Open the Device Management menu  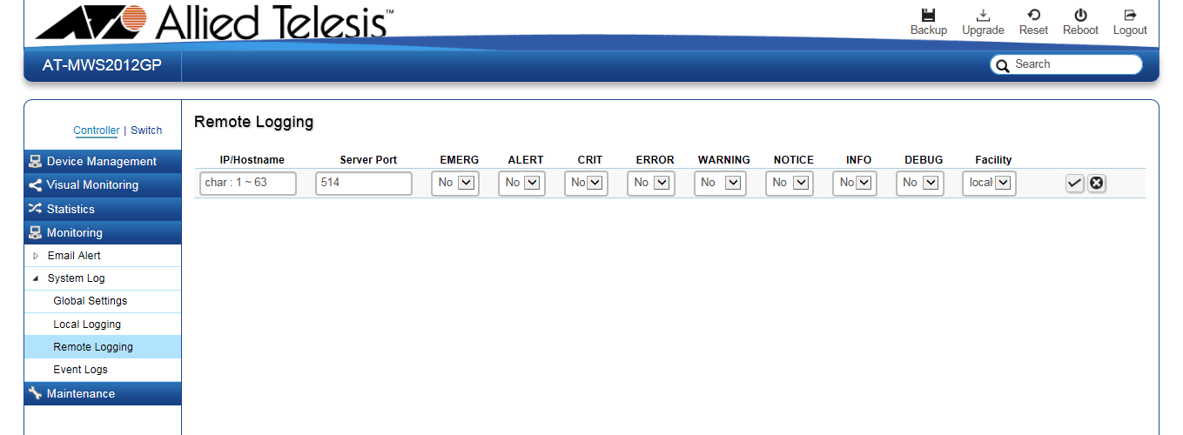pos(103,161)
